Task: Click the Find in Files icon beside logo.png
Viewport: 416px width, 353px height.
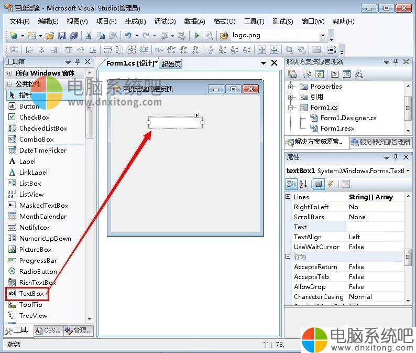Action: [224, 35]
